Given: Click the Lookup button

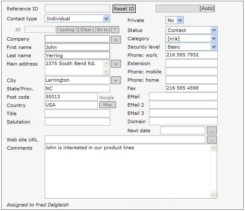Looking at the screenshot, I should pos(67,29).
